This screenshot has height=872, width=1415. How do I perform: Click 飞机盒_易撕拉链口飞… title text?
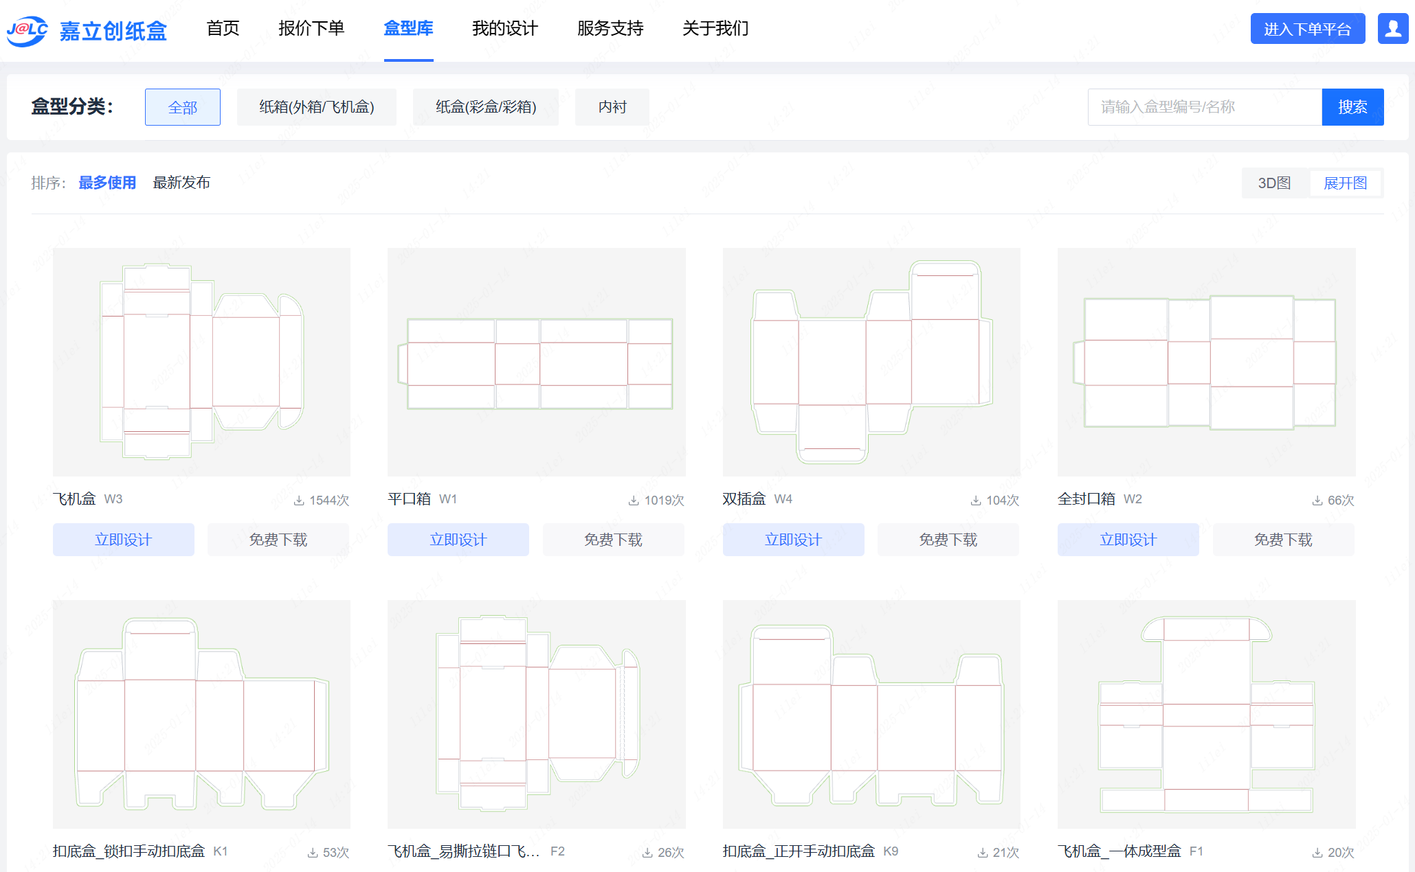click(464, 851)
